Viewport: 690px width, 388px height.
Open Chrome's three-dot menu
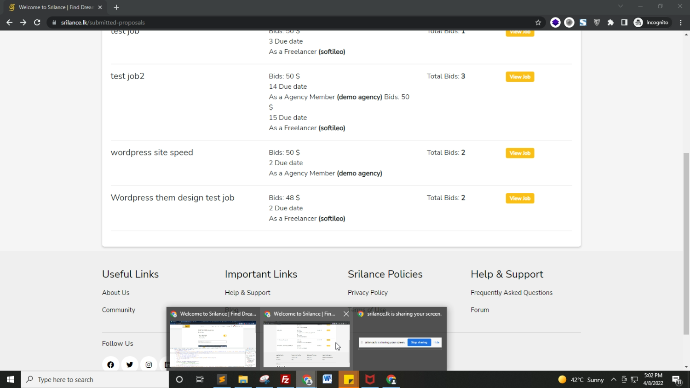click(x=681, y=23)
